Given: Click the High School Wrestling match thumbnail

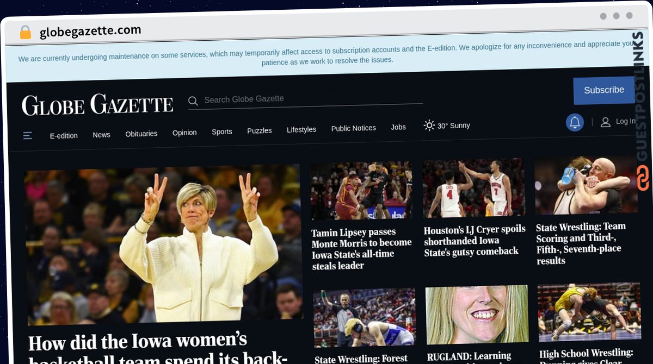Looking at the screenshot, I should (589, 312).
